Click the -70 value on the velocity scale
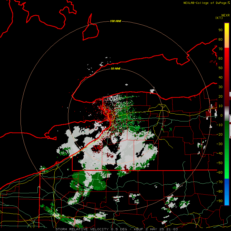 pos(219,182)
